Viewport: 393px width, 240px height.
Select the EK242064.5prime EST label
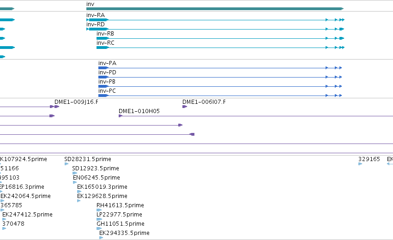point(25,197)
